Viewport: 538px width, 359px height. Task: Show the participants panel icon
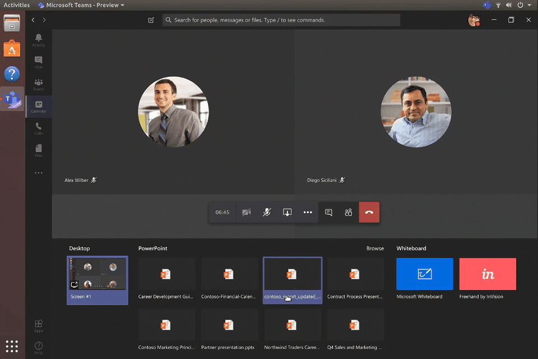point(349,212)
